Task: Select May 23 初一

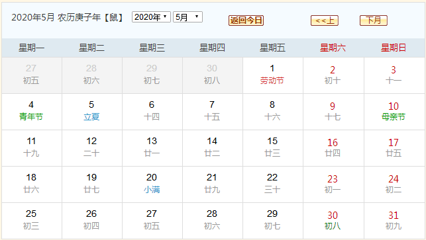Action: pos(333,184)
